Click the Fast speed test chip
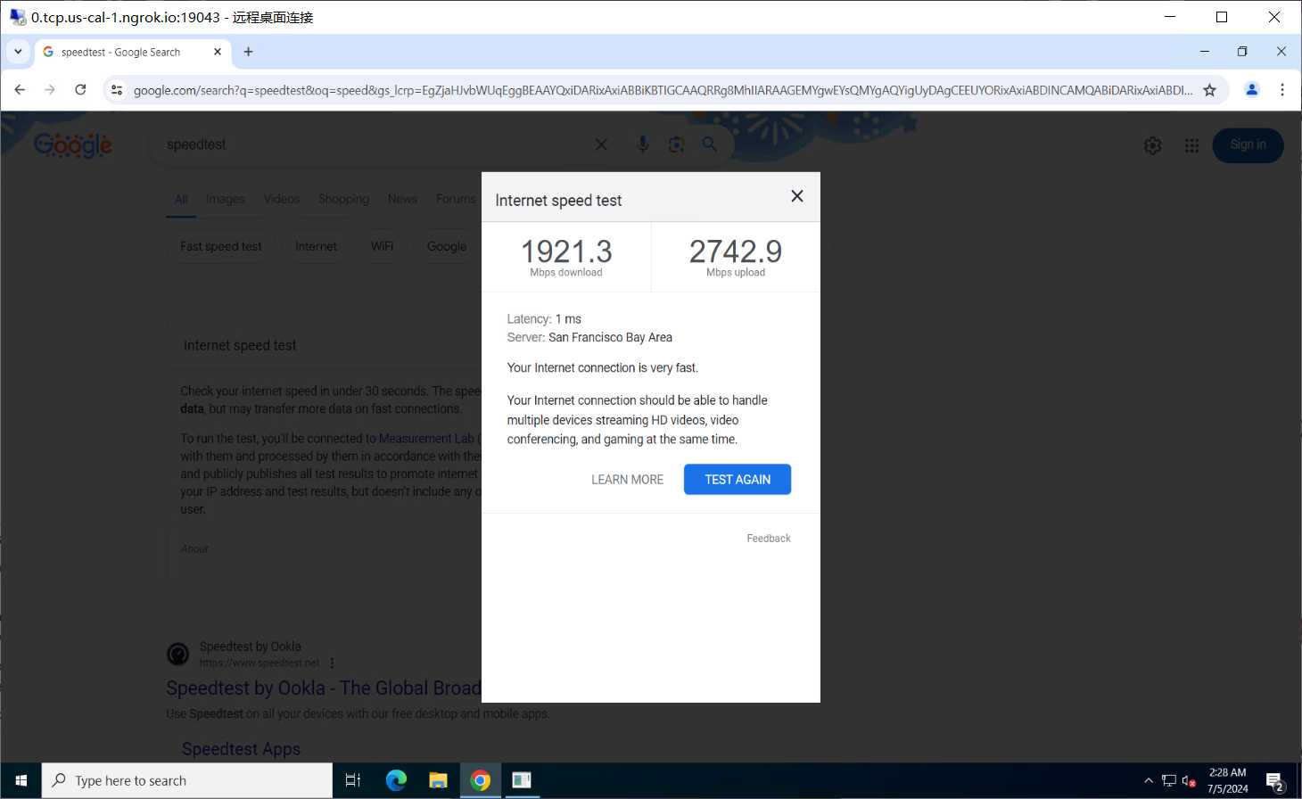Viewport: 1302px width, 799px height. pyautogui.click(x=220, y=246)
